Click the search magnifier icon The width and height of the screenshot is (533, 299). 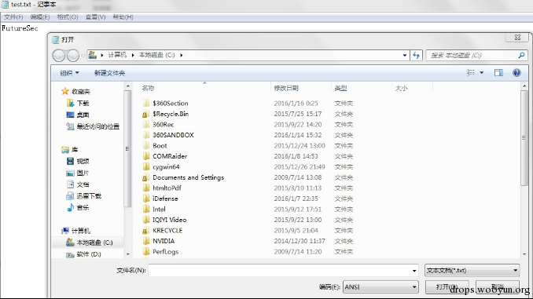[521, 55]
